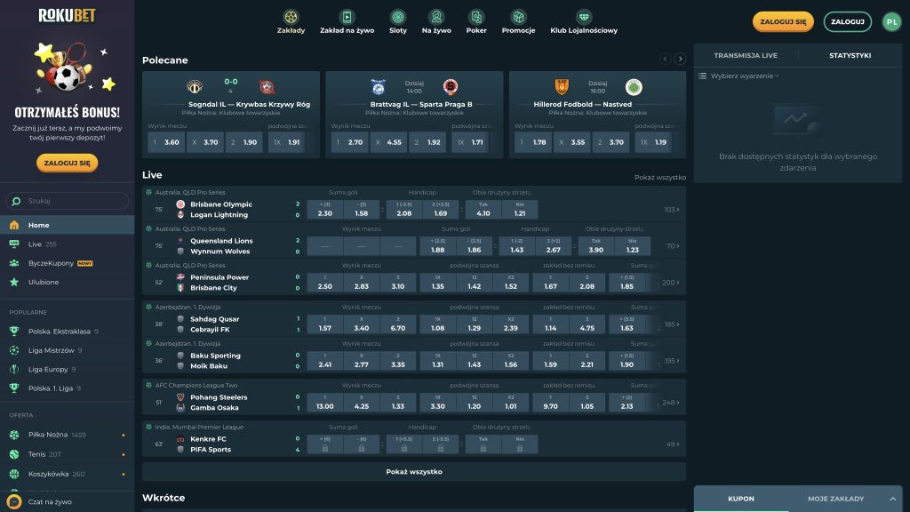Open more markets for Kenkre FC match (49)
910x512 pixels.
tap(673, 444)
